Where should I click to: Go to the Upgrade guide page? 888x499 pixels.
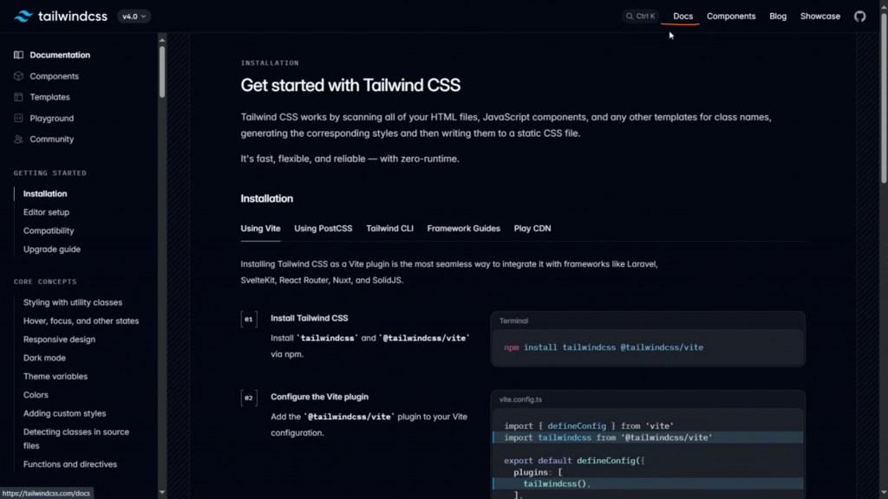pyautogui.click(x=52, y=249)
